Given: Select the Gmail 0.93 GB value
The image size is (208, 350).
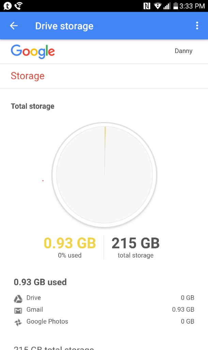Looking at the screenshot, I should coord(183,310).
